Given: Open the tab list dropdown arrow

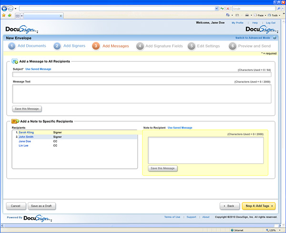Looking at the screenshot, I should [x=22, y=16].
